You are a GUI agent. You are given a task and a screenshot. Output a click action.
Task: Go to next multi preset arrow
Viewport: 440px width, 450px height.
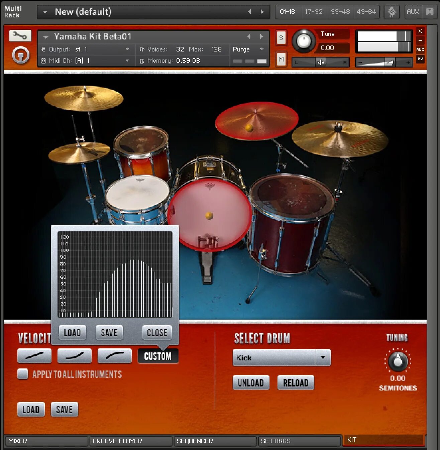(262, 12)
